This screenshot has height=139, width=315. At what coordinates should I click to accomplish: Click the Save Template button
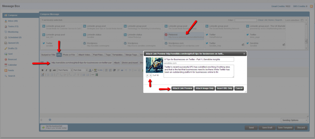[x=285, y=128]
